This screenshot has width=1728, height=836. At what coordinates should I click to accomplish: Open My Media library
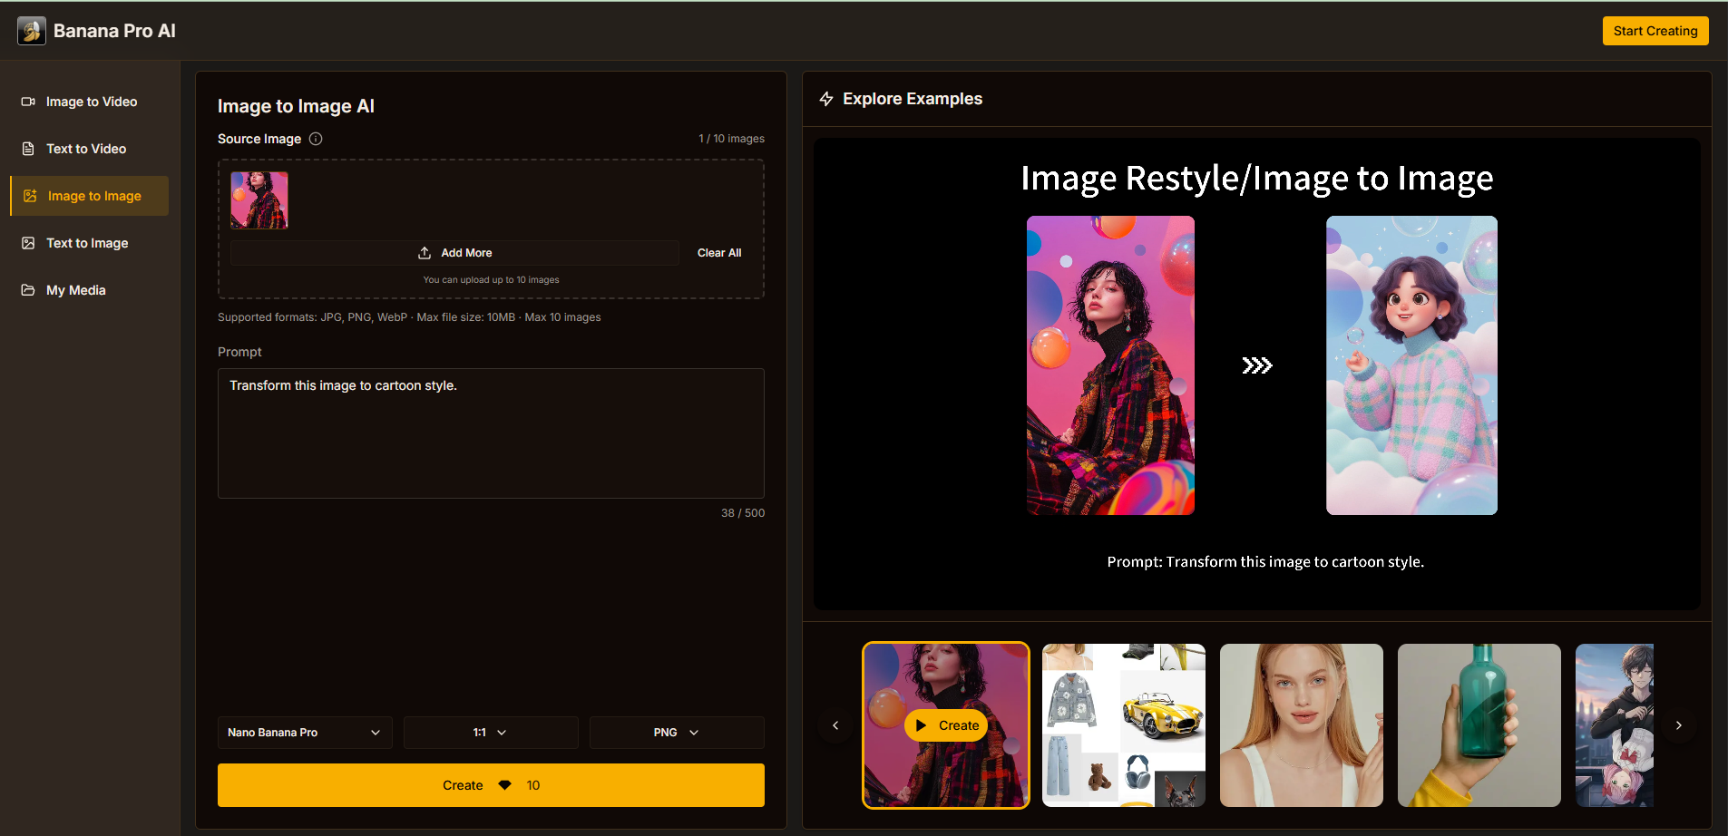coord(90,290)
